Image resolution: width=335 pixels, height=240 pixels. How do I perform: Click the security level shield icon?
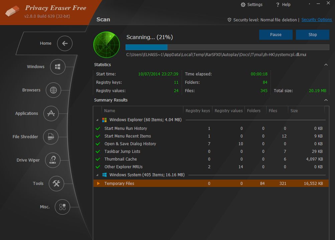tap(229, 20)
